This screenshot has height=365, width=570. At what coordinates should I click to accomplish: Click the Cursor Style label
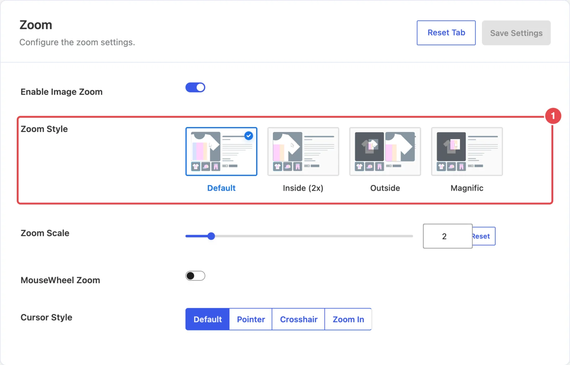[x=46, y=317]
